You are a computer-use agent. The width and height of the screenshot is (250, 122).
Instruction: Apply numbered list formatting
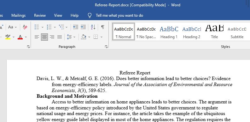click(49, 27)
